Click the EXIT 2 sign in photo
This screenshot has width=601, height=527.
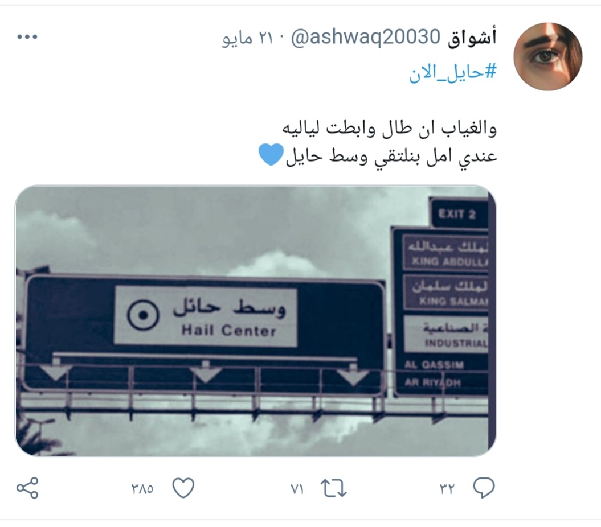[459, 213]
